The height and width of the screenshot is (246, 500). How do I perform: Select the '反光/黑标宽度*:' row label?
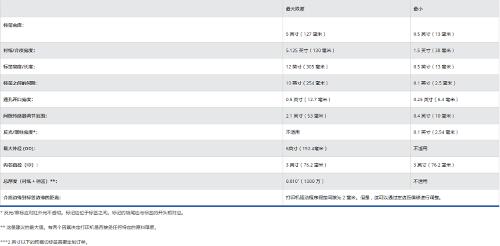click(21, 132)
